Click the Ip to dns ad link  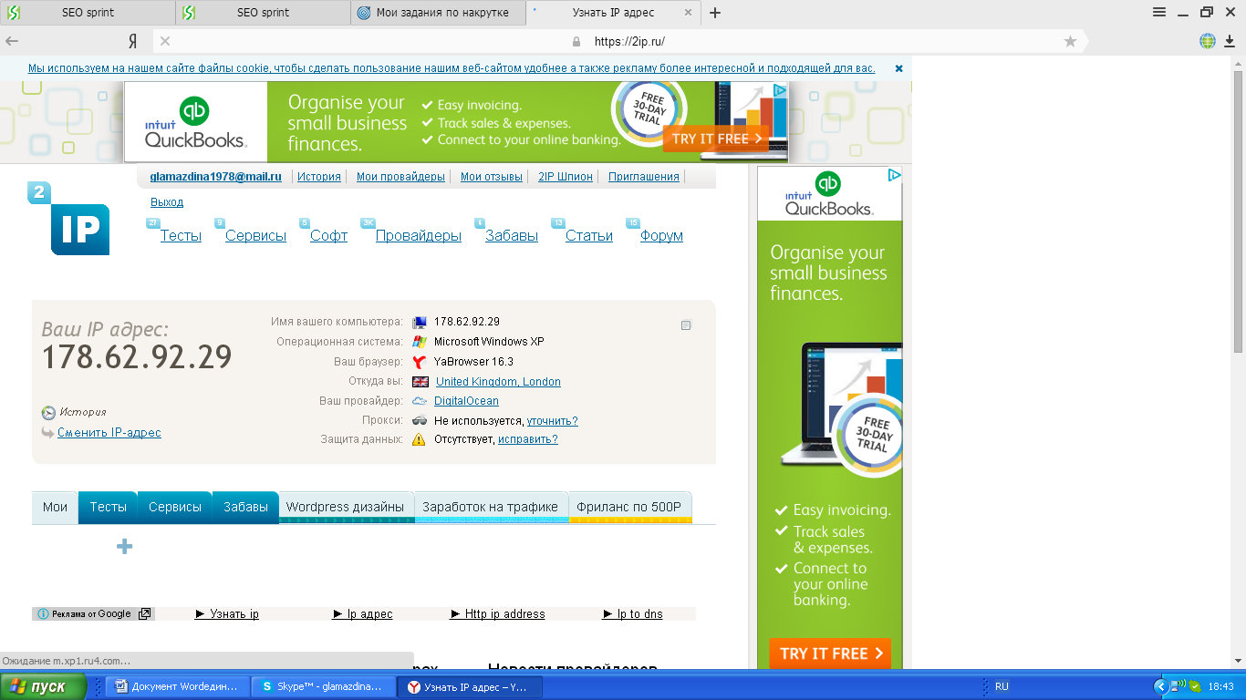point(633,614)
